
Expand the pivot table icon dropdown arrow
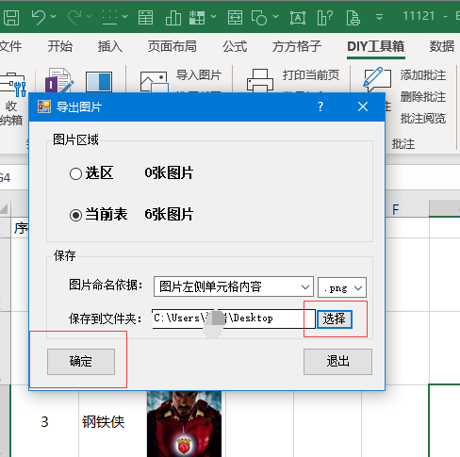coord(214,16)
